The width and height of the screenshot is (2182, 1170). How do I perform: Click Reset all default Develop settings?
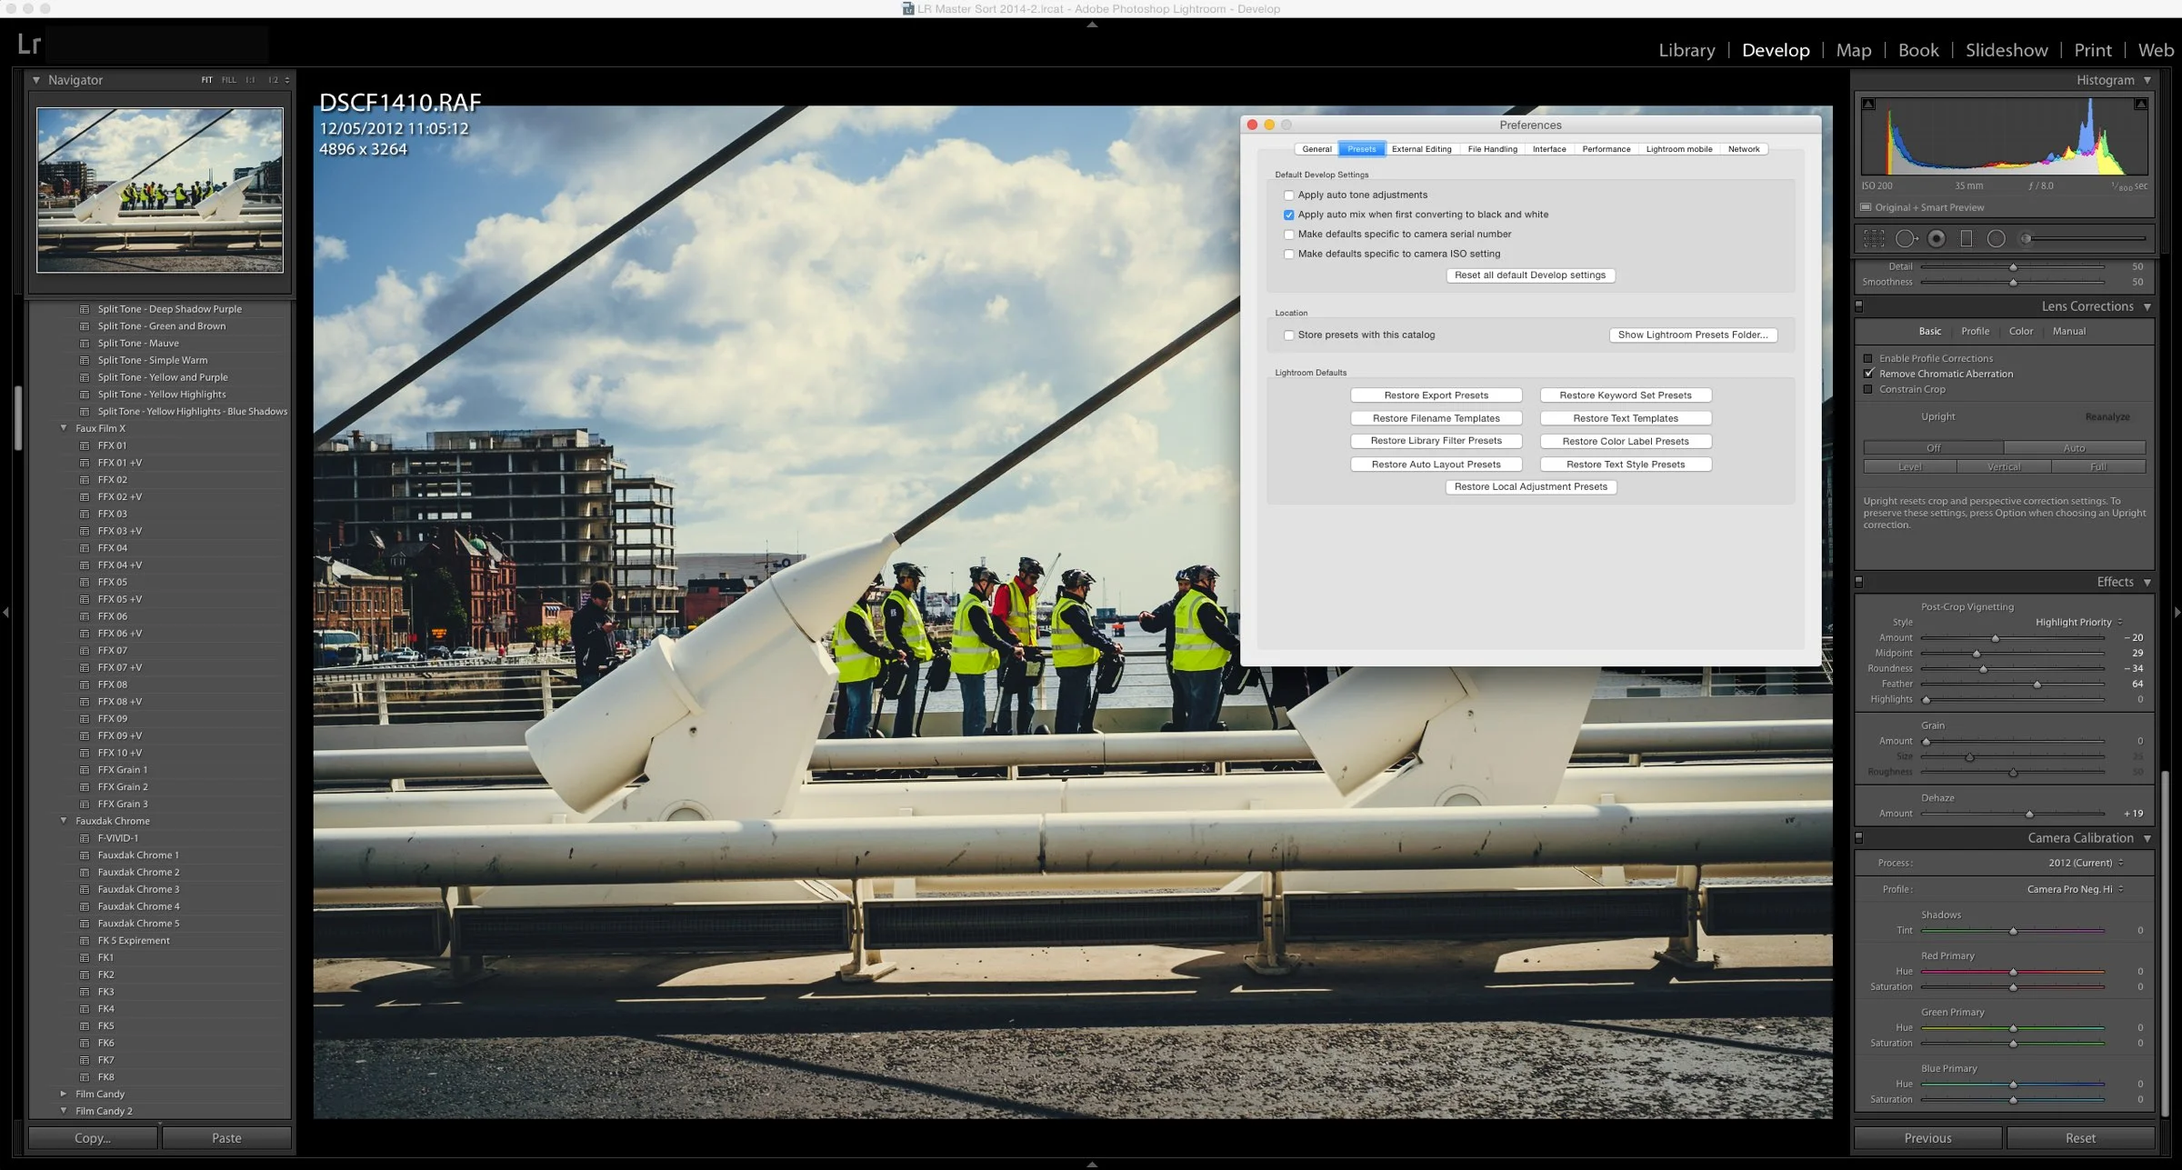[x=1530, y=275]
